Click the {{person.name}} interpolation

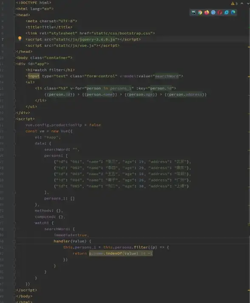(x=99, y=94)
